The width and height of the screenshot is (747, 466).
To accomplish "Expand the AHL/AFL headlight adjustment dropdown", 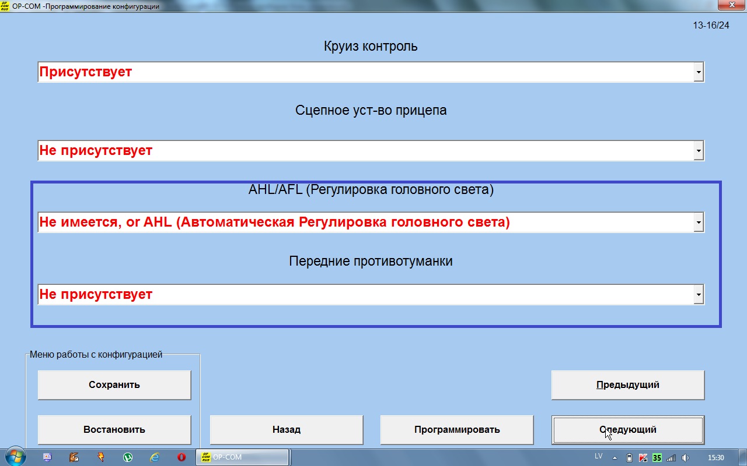I will coord(698,223).
